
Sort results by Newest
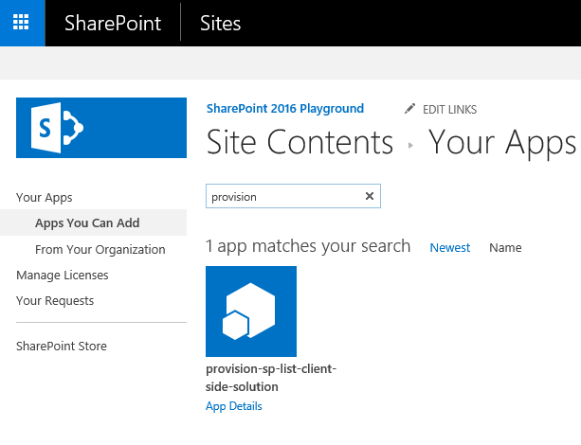[450, 247]
